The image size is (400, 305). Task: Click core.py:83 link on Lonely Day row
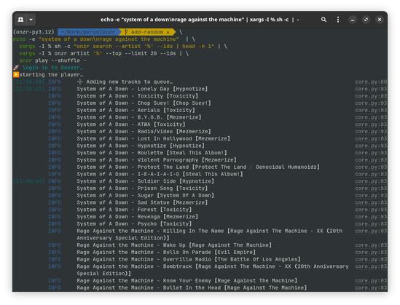pos(371,89)
